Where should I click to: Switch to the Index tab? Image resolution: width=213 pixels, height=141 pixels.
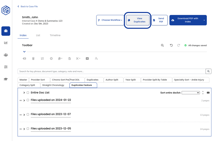(x=23, y=35)
